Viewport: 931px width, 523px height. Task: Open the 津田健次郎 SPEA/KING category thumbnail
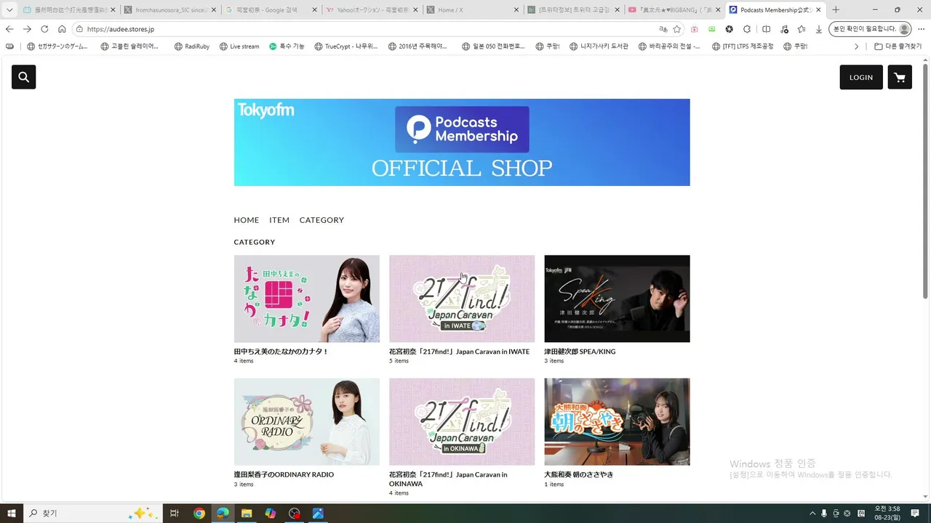(617, 299)
